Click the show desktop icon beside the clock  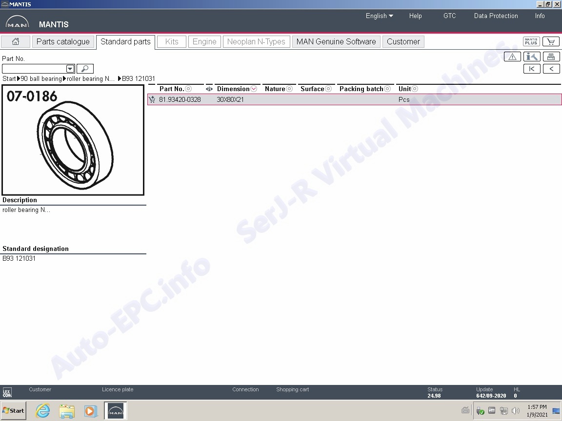pyautogui.click(x=556, y=411)
